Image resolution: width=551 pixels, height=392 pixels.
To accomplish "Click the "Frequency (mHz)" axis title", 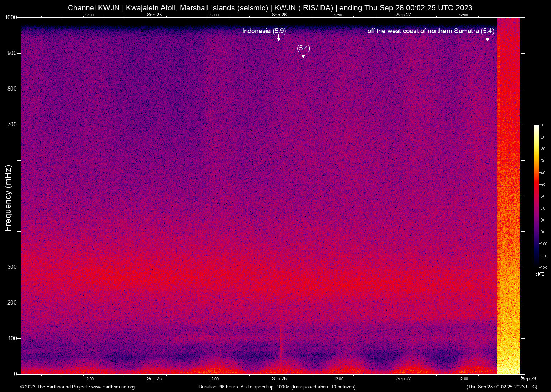I will point(8,198).
